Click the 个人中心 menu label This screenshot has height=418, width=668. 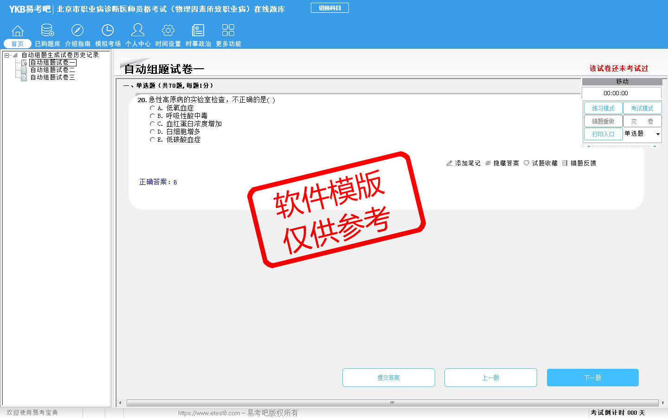pos(138,44)
